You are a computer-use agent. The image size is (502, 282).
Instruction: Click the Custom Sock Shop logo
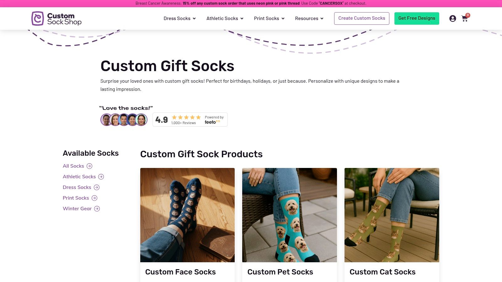click(56, 18)
